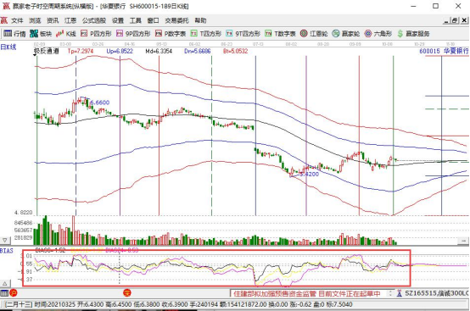This screenshot has height=311, width=470.
Task: Open the 工具 menu
Action: [x=135, y=20]
